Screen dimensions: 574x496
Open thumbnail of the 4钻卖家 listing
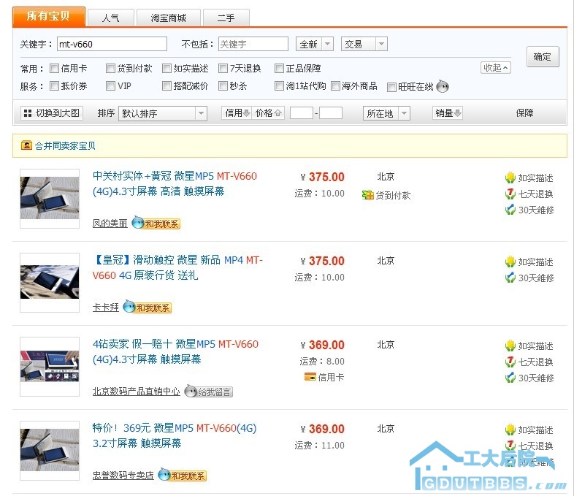point(50,367)
